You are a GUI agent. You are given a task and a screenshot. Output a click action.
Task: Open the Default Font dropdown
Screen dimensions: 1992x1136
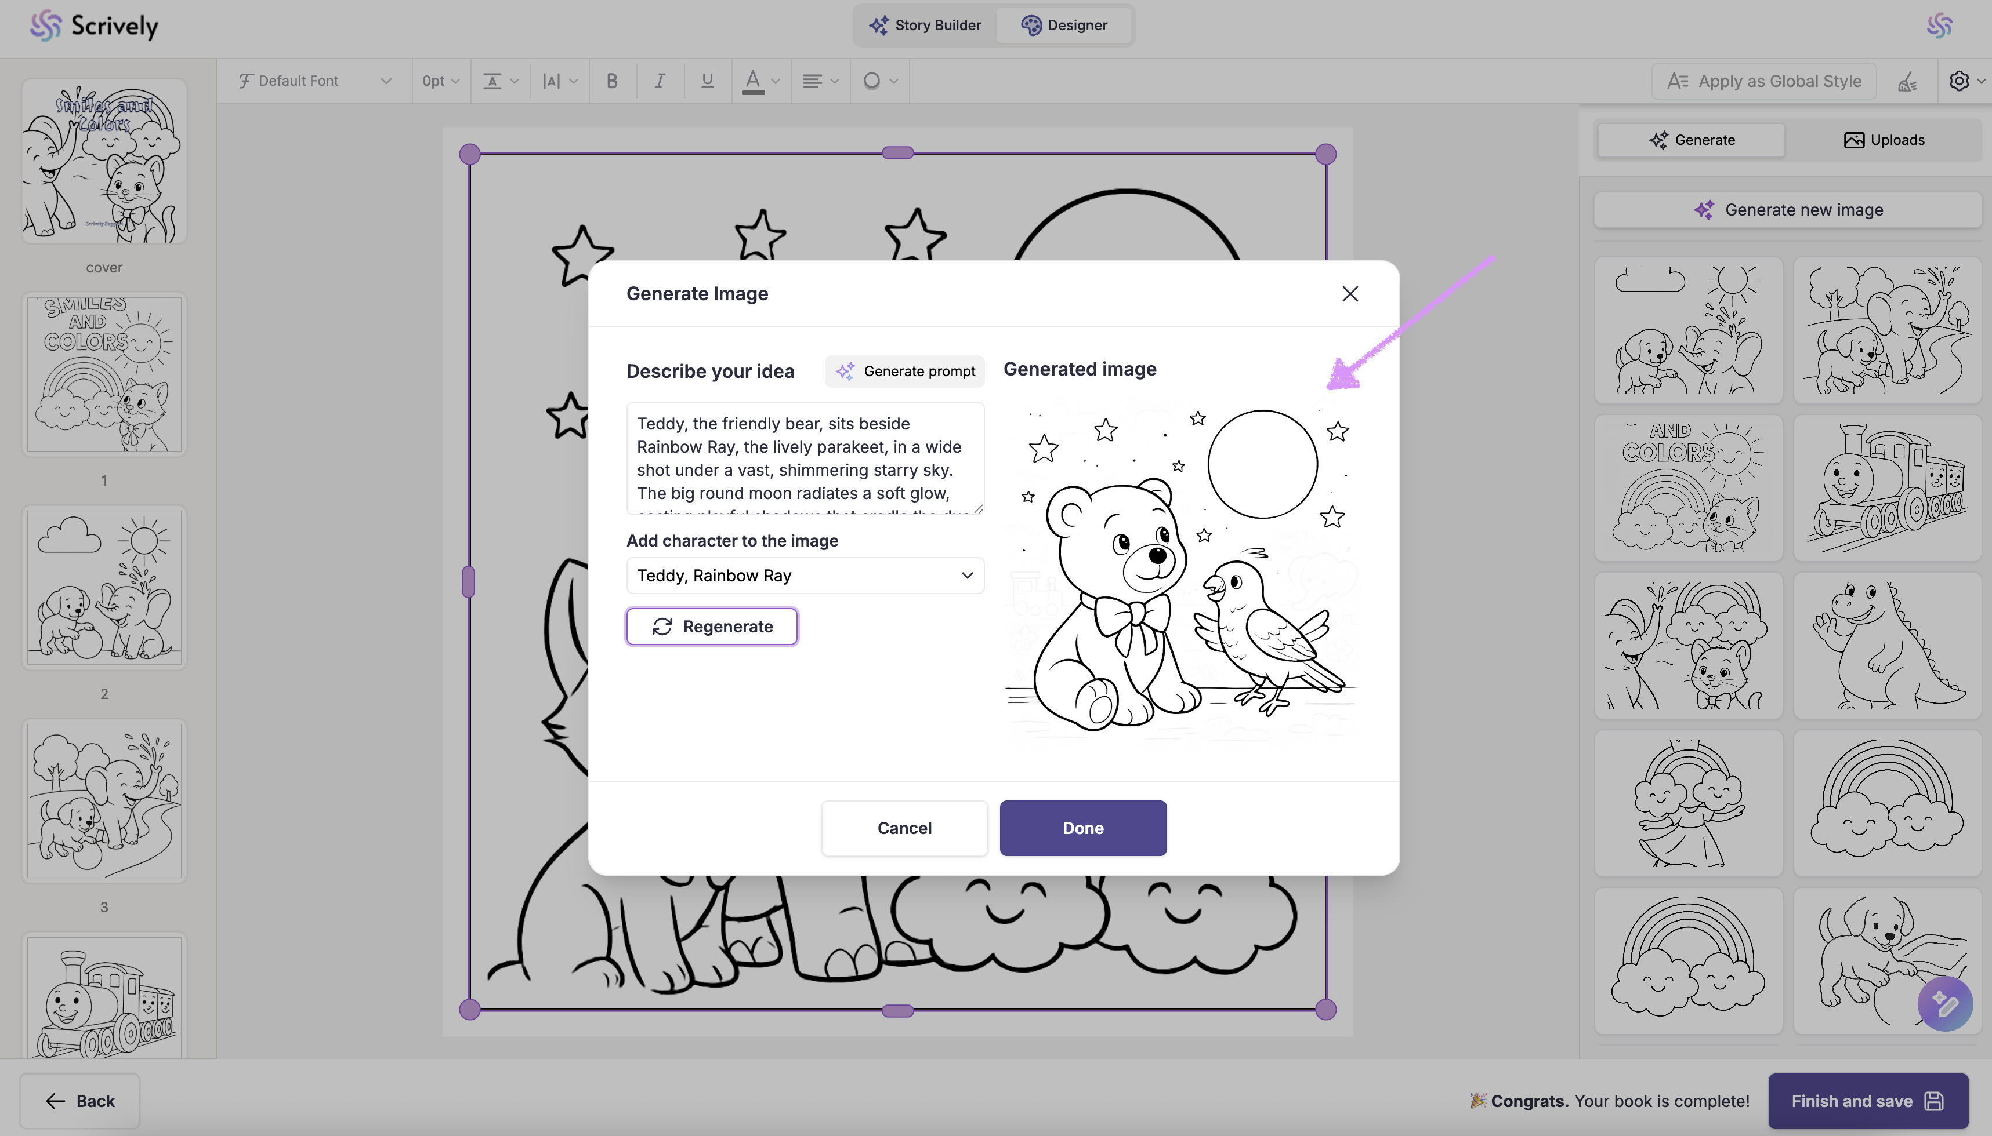point(314,81)
